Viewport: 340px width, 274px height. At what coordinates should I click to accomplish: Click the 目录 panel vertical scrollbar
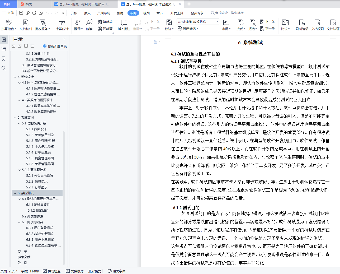click(64, 198)
